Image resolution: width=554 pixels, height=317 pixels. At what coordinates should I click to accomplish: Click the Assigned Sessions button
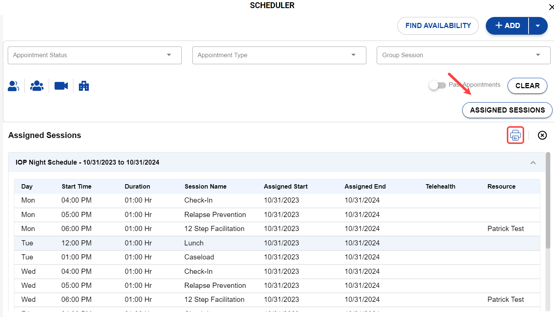507,110
